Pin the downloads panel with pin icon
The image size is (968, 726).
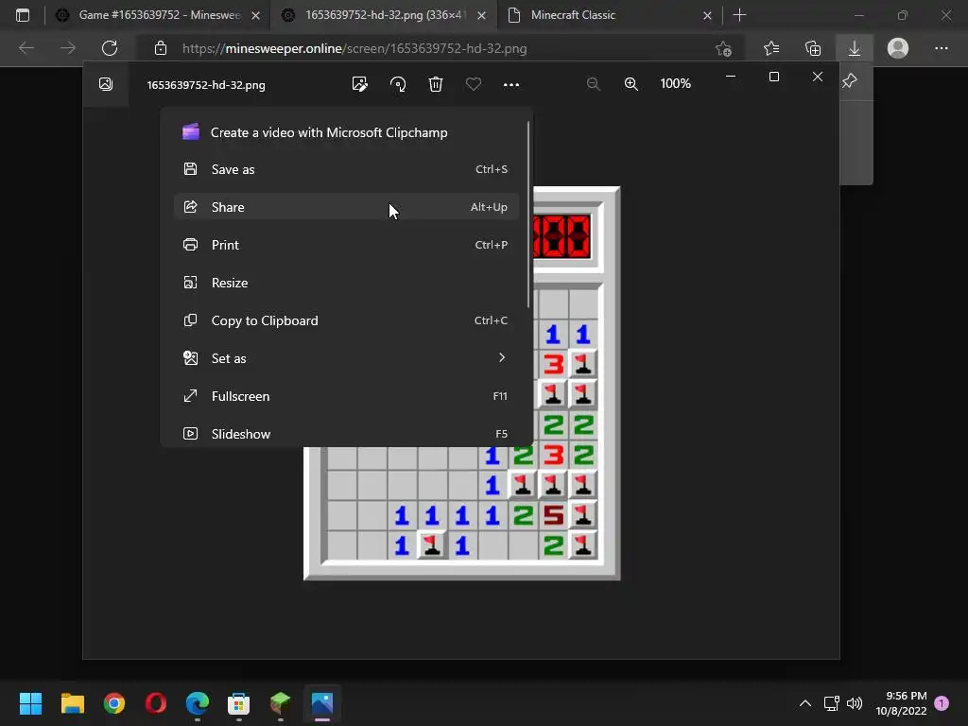point(850,79)
